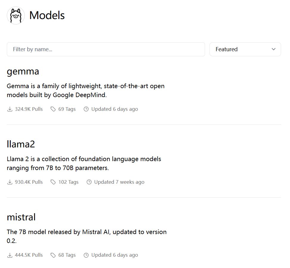Open the gemma model page
Viewport: 290px width, 268px height.
[23, 71]
